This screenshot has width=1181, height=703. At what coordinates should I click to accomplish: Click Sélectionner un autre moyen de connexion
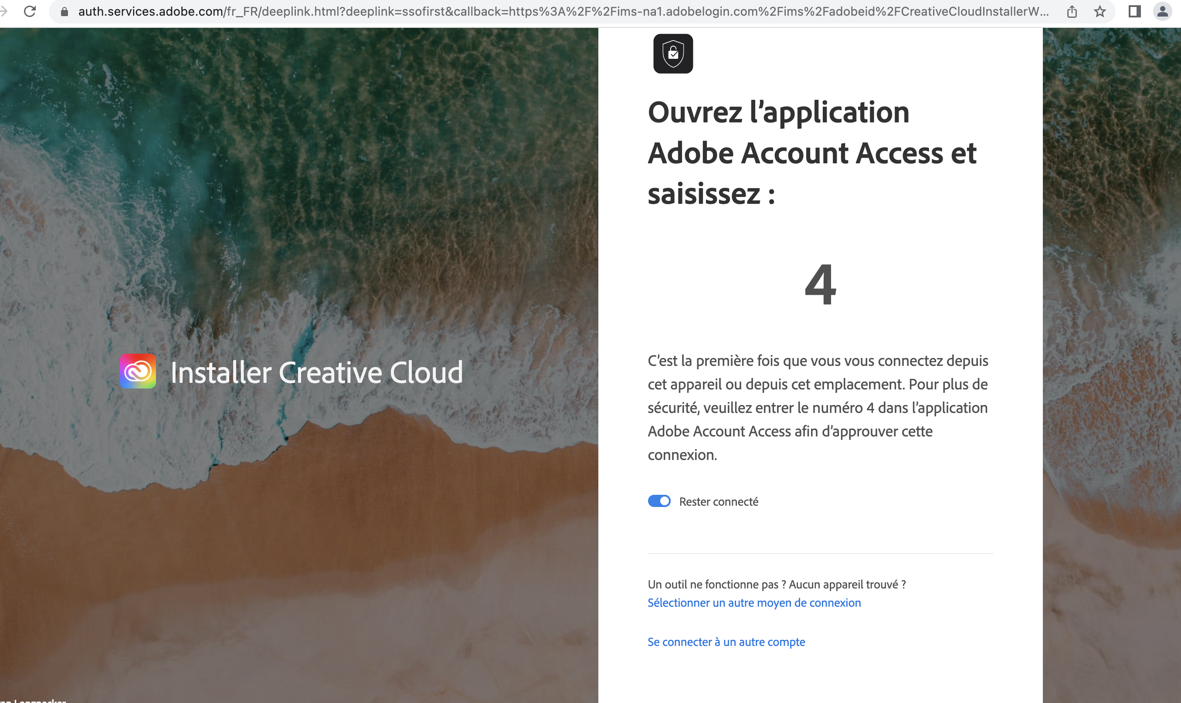(x=754, y=602)
